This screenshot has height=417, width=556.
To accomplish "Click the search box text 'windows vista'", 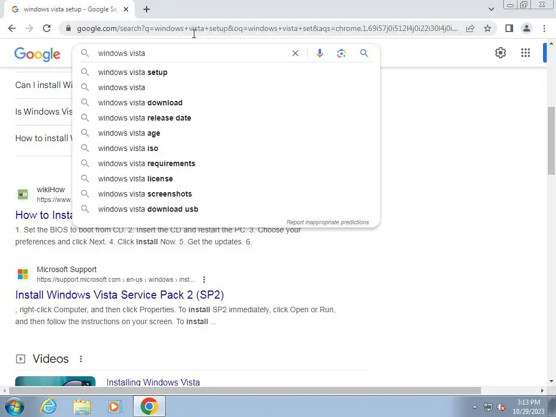I will 122,53.
